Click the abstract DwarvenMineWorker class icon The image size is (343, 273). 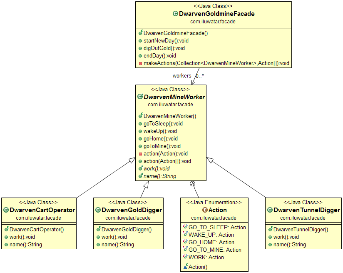click(x=140, y=97)
